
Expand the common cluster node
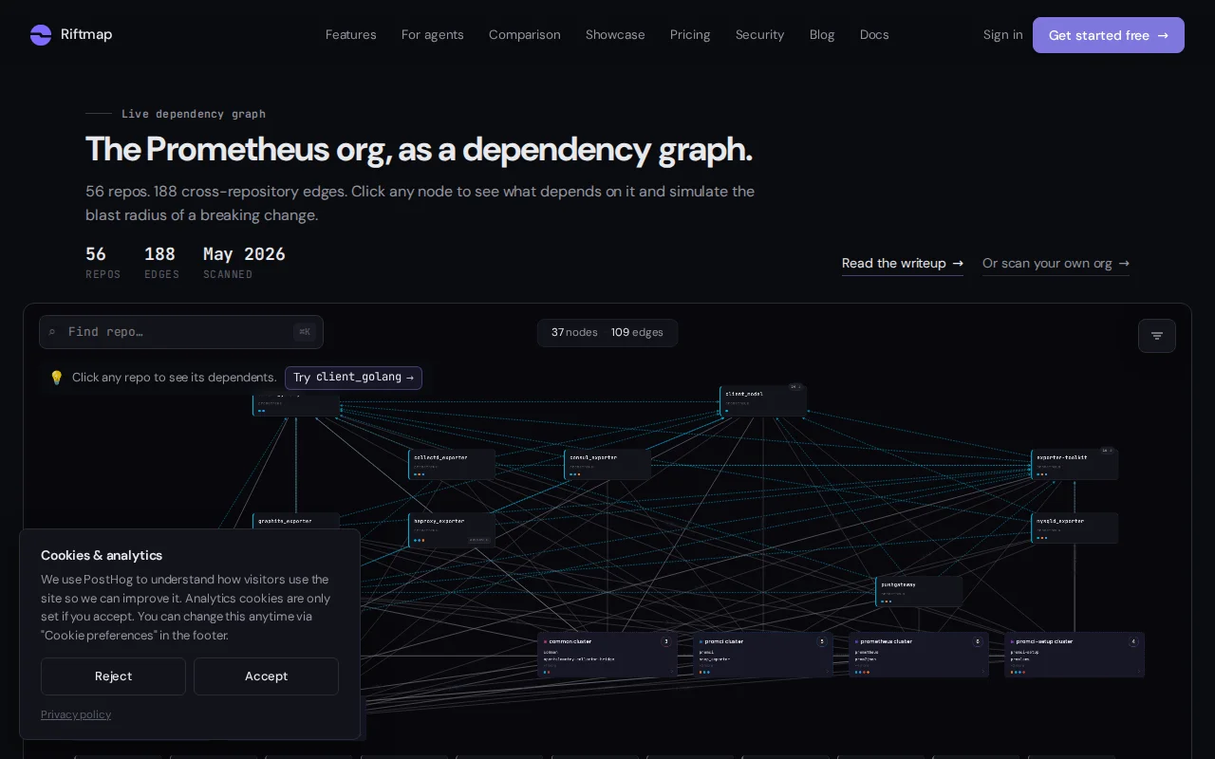coord(607,655)
